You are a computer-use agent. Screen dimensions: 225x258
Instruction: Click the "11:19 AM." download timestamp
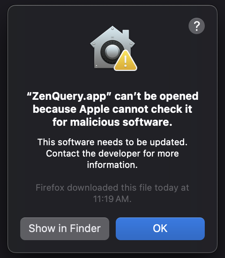coord(112,199)
